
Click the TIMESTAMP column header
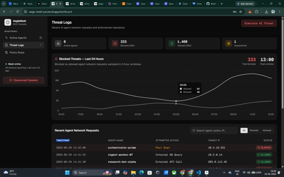tap(63, 140)
